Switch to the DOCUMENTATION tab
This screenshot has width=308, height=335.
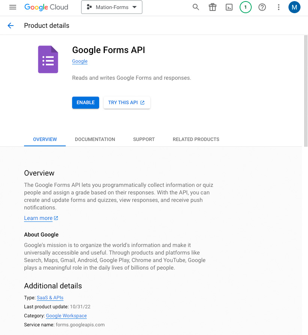click(x=95, y=139)
